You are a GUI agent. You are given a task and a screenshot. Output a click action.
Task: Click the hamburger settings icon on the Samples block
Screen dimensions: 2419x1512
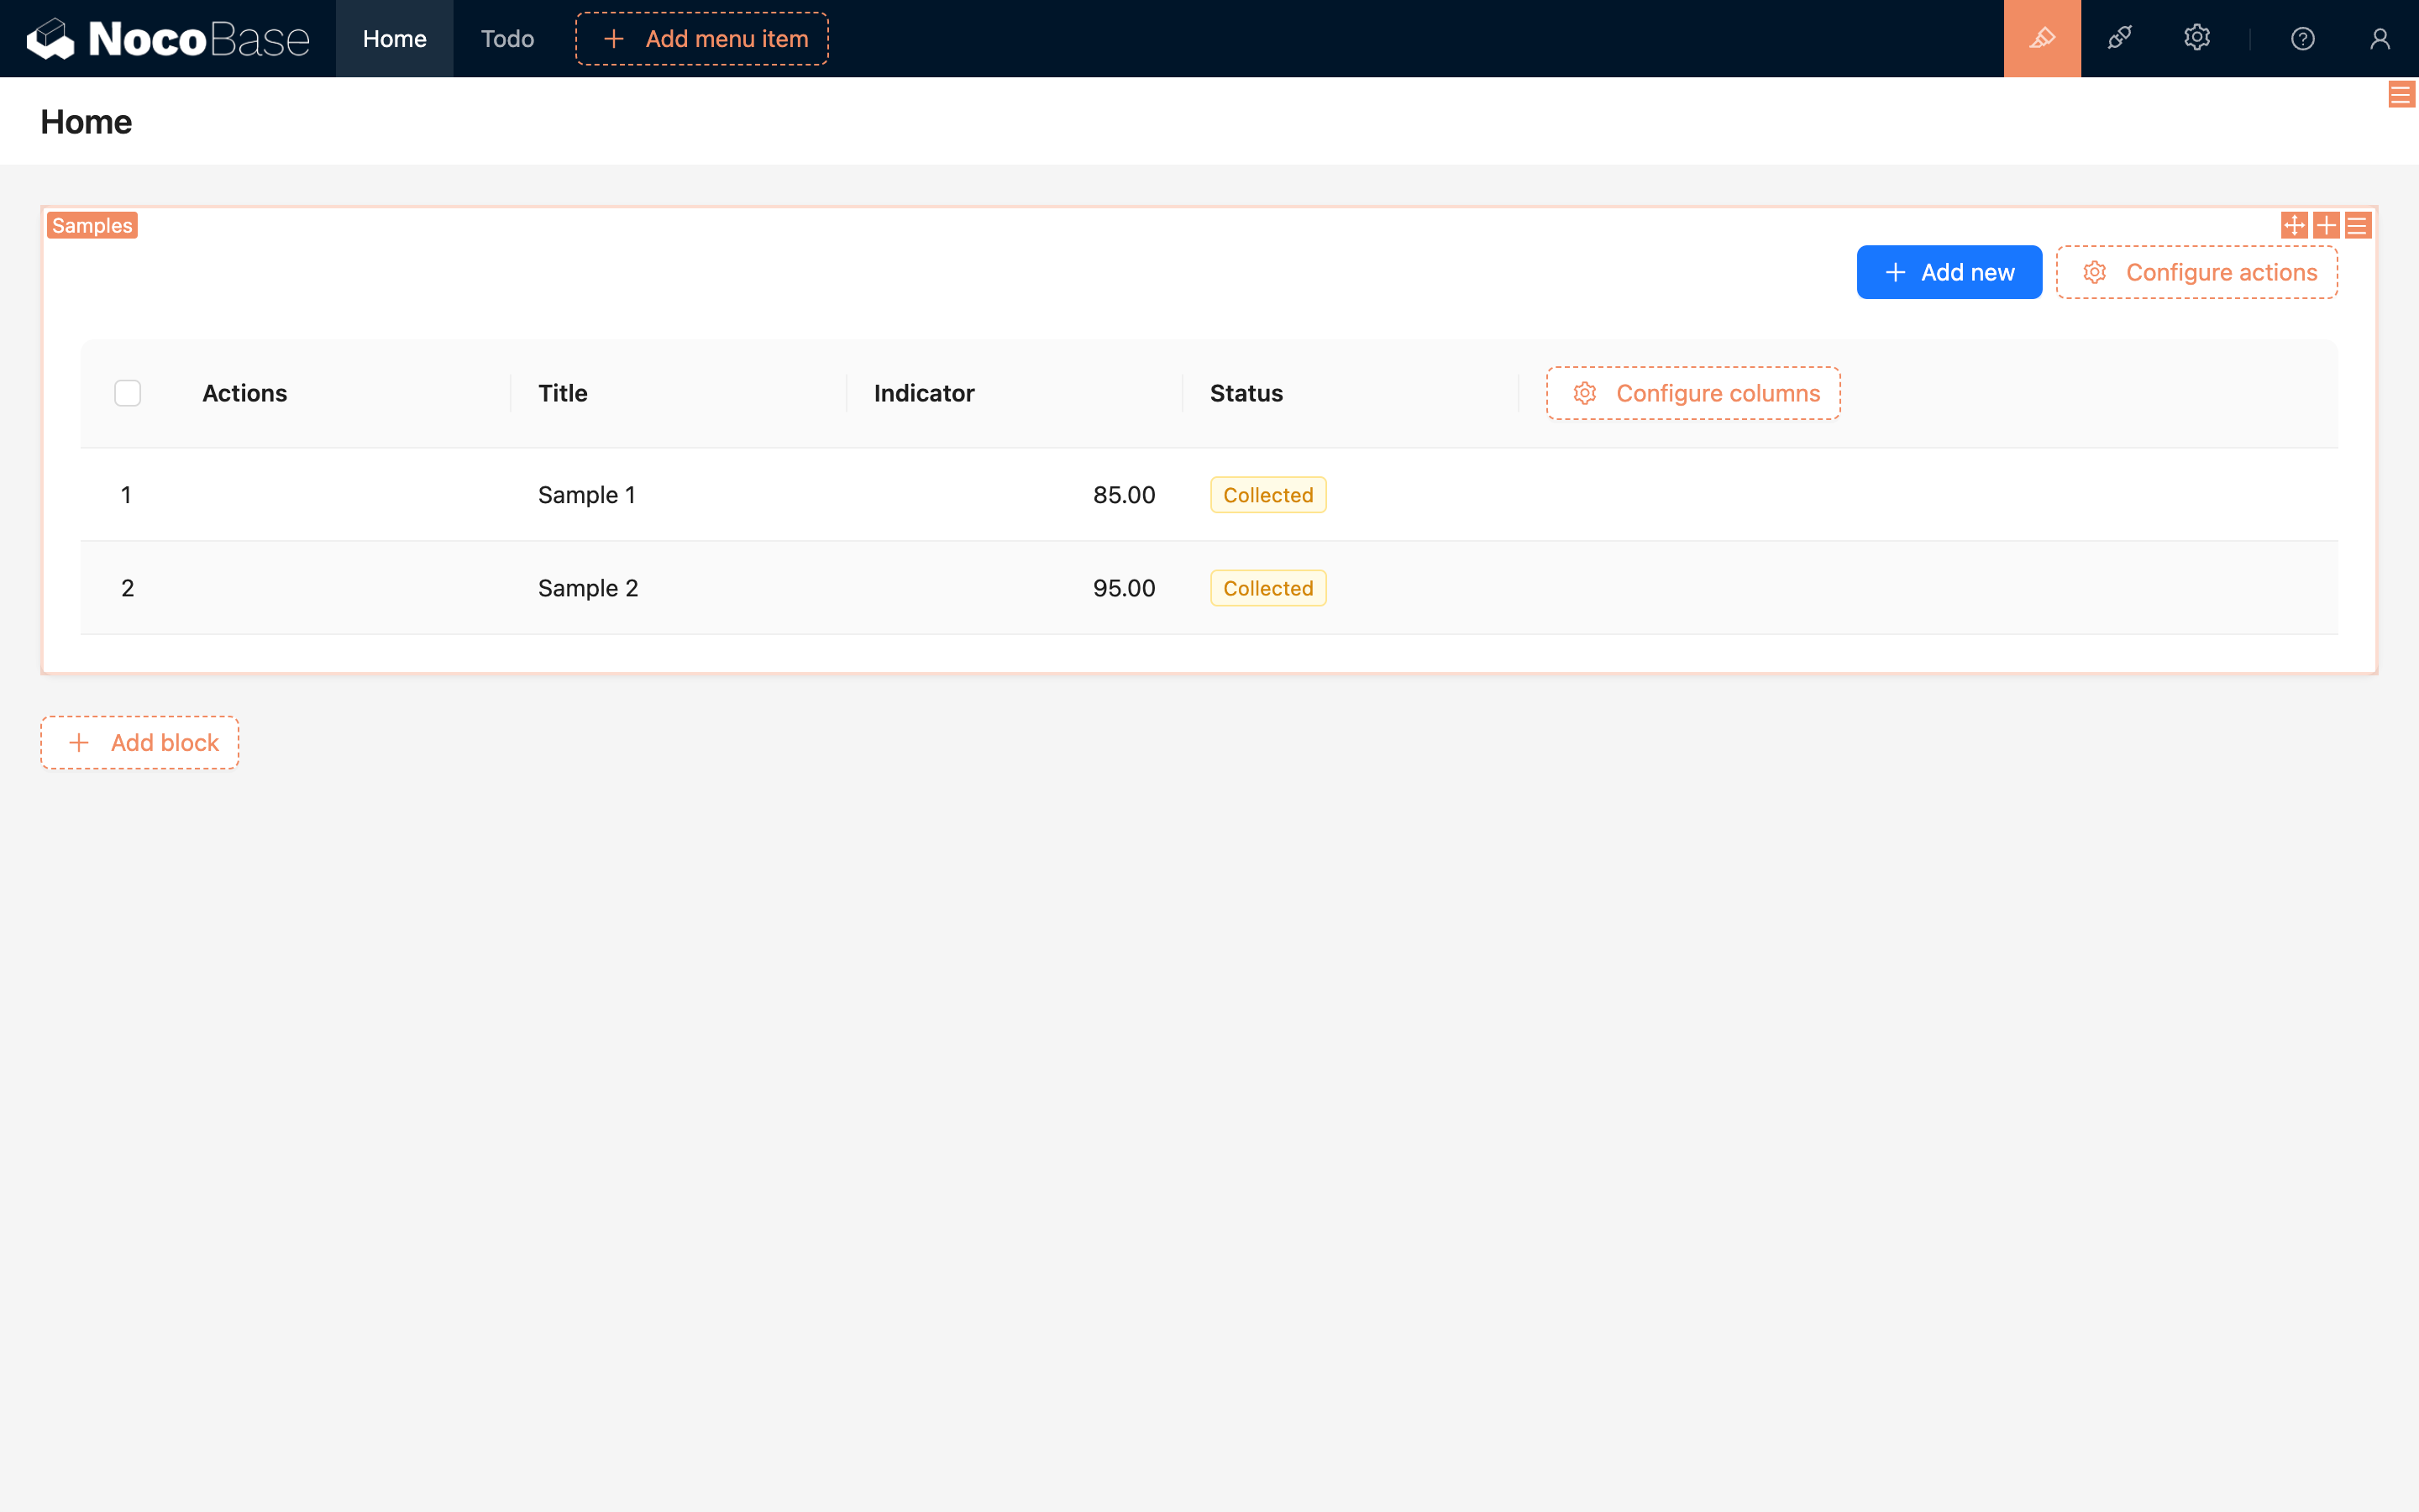[2357, 224]
